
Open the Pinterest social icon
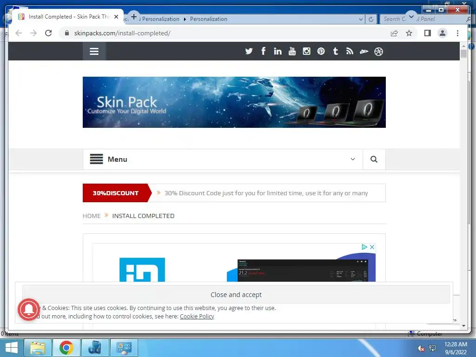(x=321, y=51)
